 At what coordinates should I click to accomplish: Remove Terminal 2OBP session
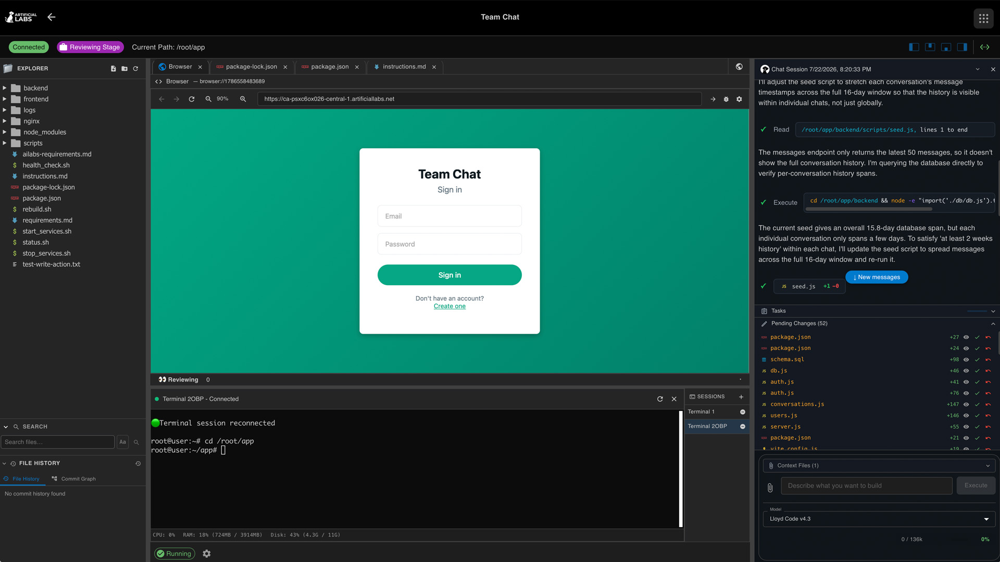click(743, 427)
